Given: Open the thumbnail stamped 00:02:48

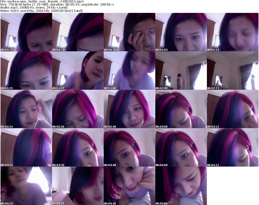Looking at the screenshot, I should (129, 109).
